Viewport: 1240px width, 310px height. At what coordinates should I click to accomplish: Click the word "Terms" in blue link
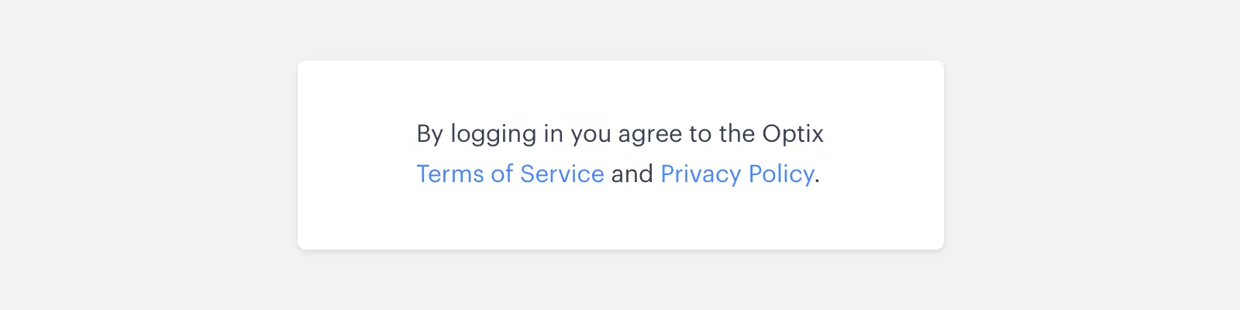(450, 174)
